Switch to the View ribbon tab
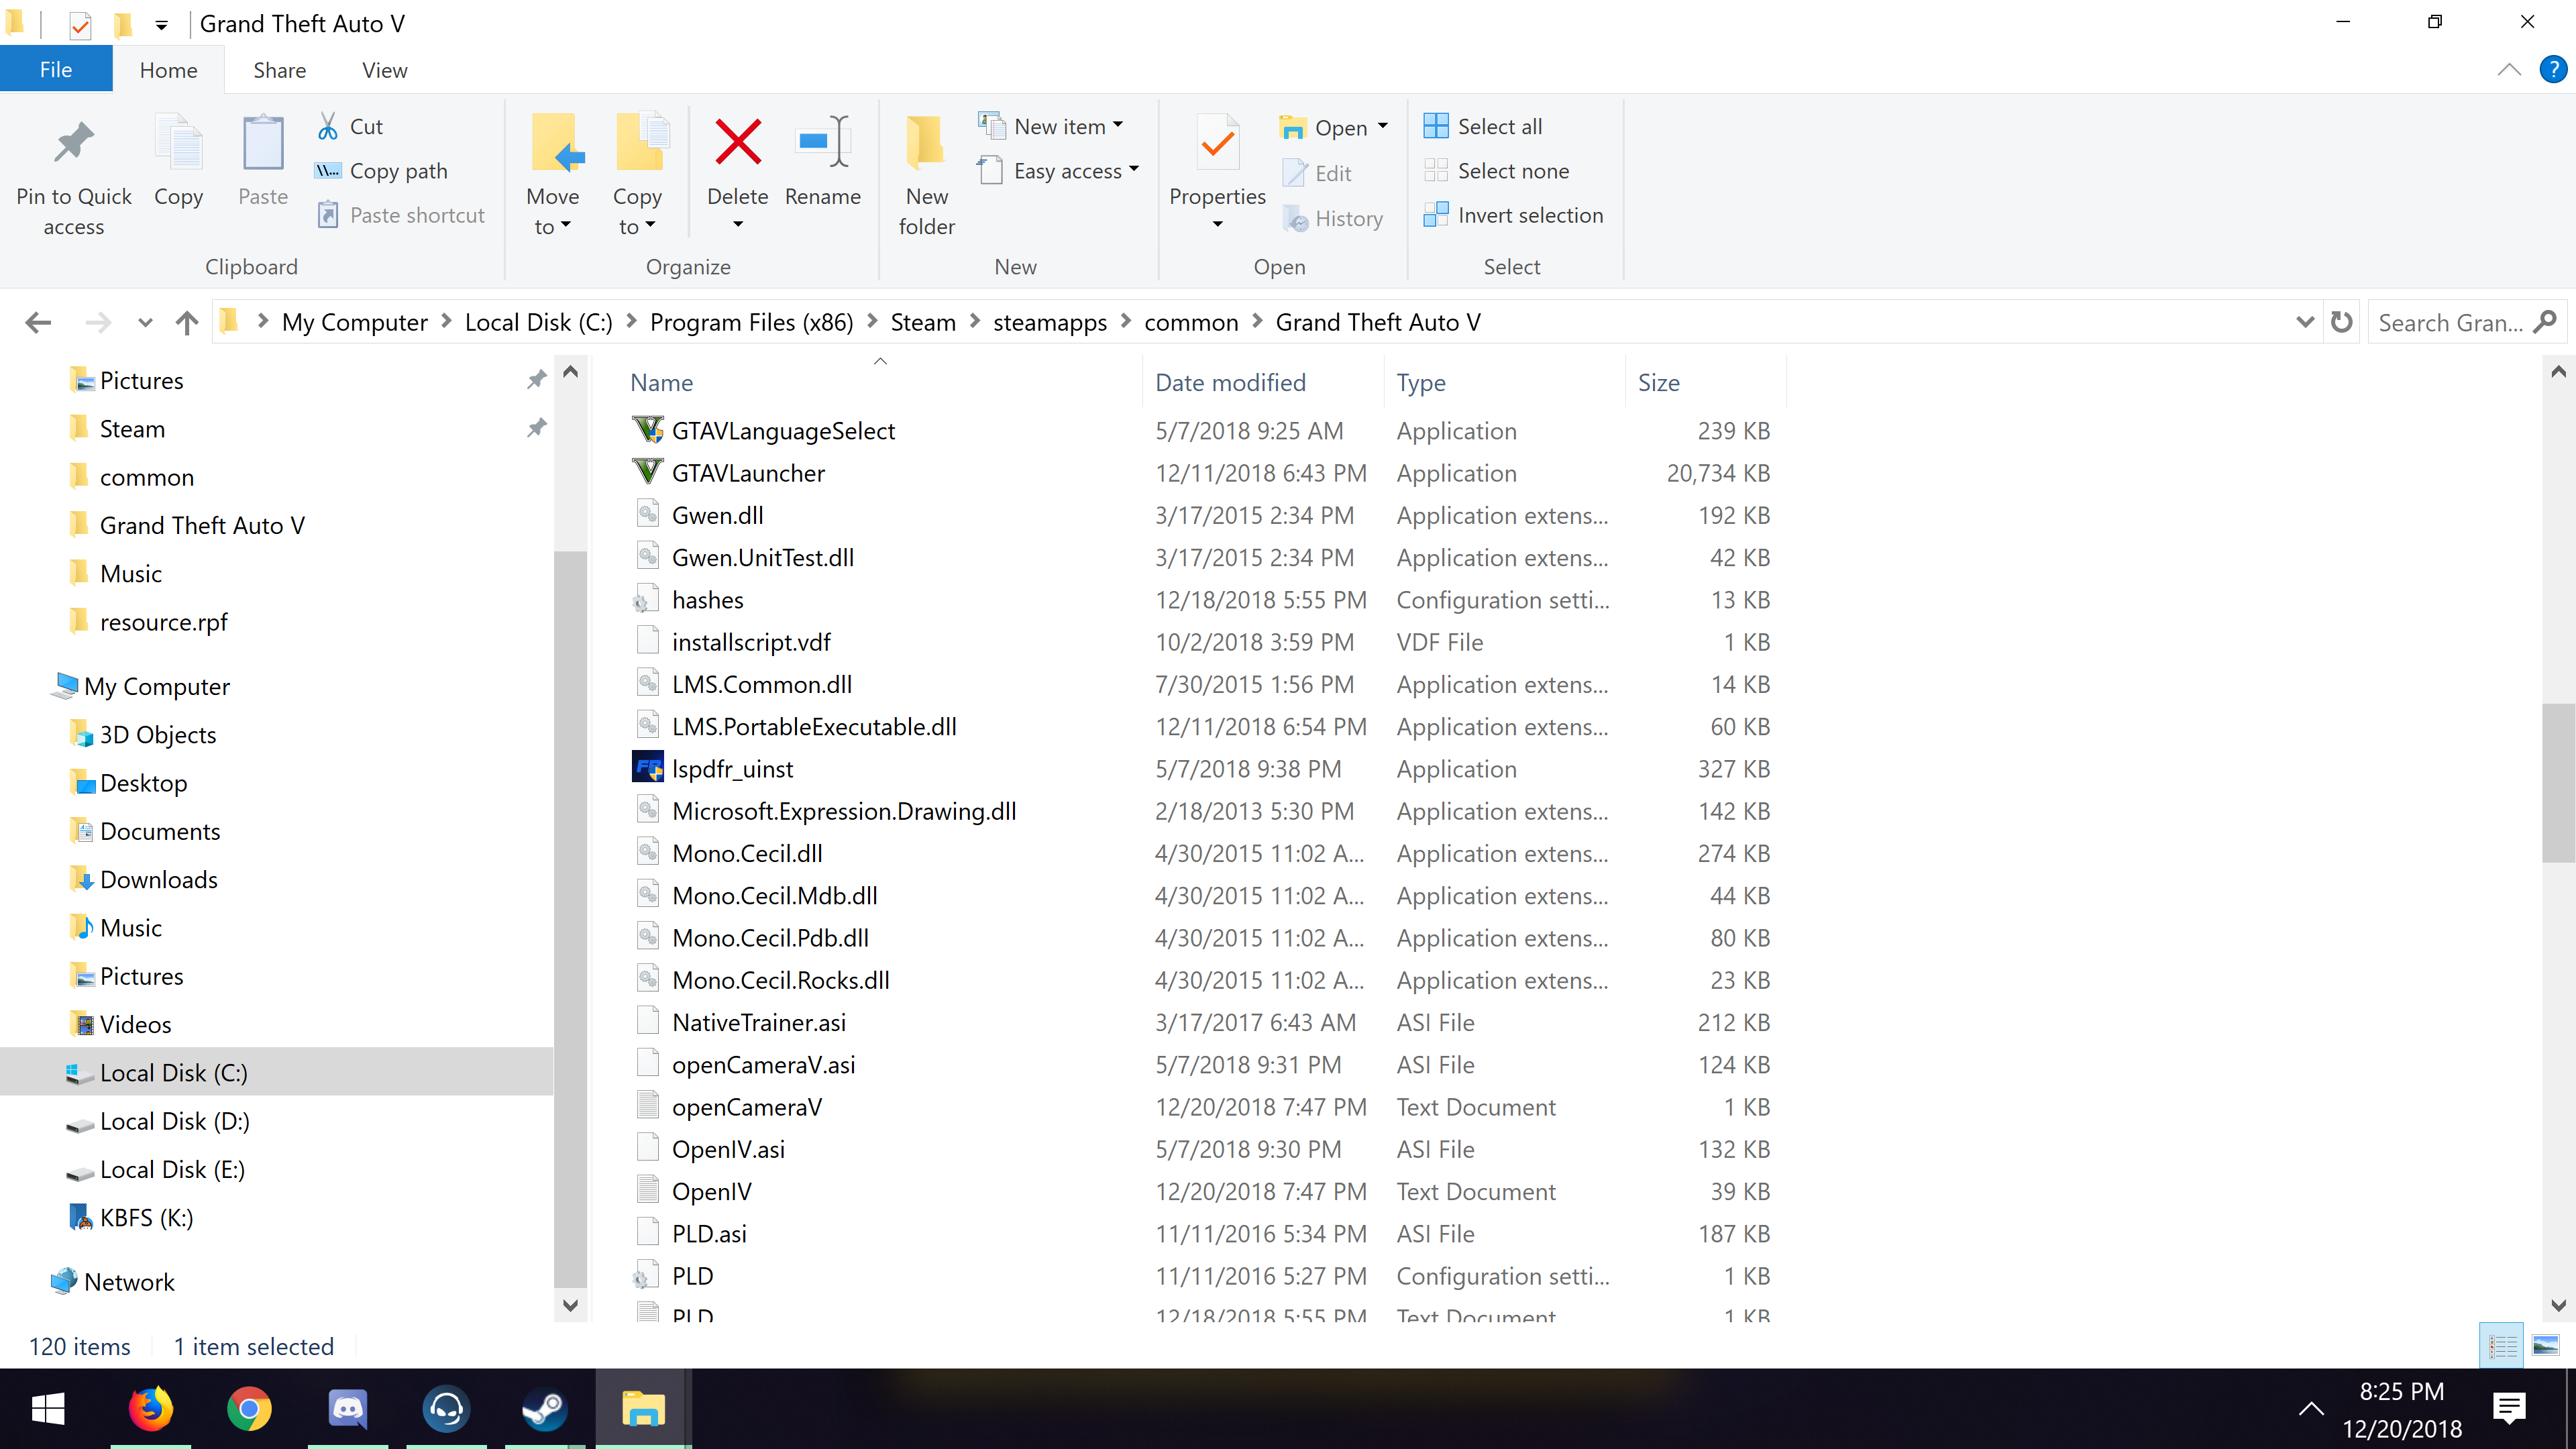The image size is (2576, 1449). 384,70
